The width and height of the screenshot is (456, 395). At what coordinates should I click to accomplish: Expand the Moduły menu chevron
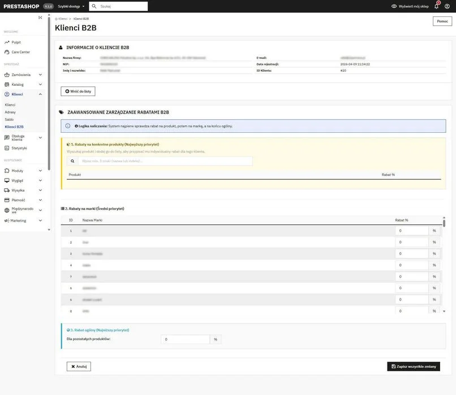(40, 171)
